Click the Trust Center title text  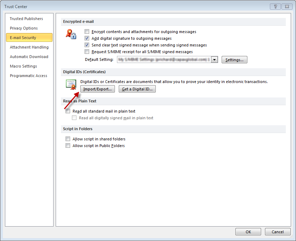point(16,7)
